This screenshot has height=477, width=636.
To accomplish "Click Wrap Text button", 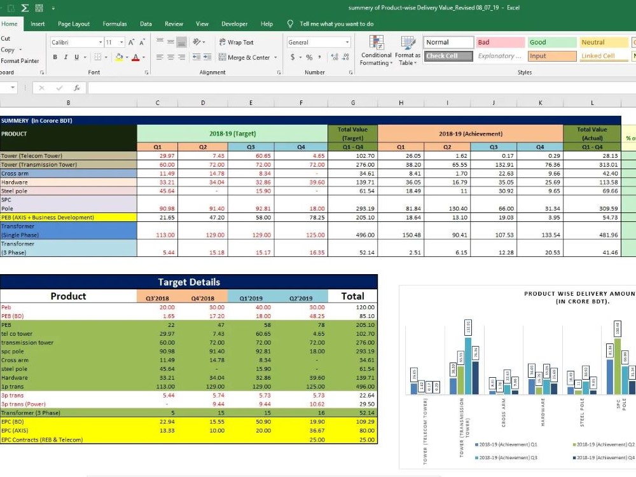I will pyautogui.click(x=236, y=42).
